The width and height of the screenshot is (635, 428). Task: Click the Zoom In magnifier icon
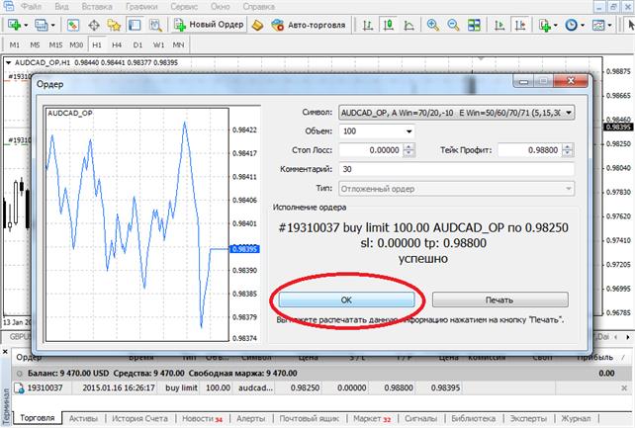[436, 23]
